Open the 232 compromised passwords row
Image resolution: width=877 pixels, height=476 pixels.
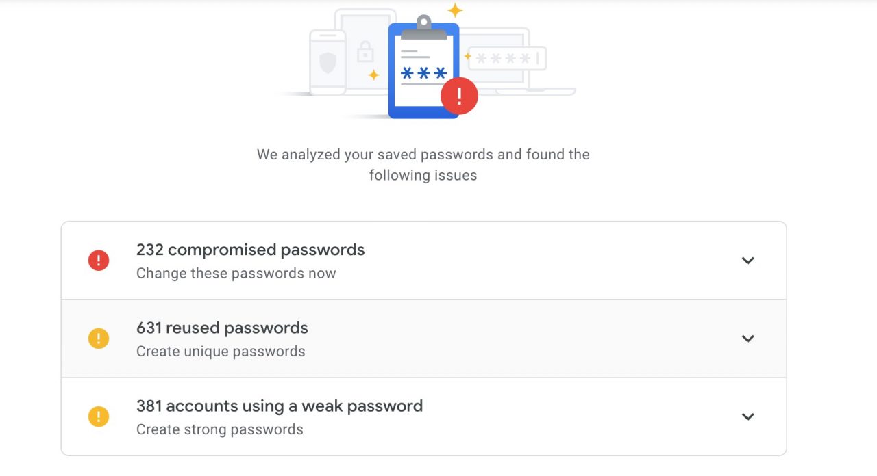423,261
